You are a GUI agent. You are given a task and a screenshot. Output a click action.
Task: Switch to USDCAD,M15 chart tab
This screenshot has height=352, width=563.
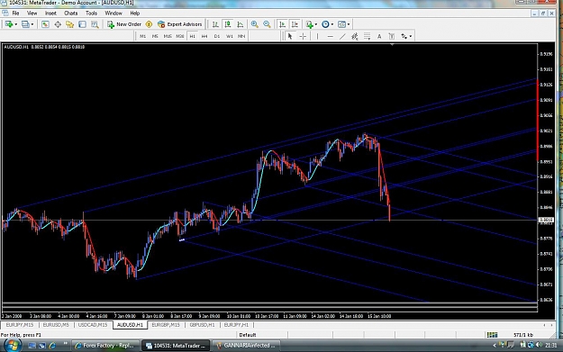(x=93, y=325)
